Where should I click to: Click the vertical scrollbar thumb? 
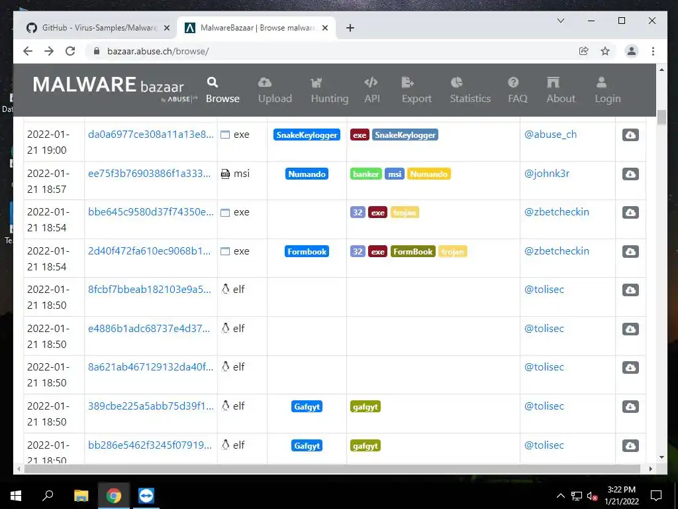pyautogui.click(x=661, y=118)
